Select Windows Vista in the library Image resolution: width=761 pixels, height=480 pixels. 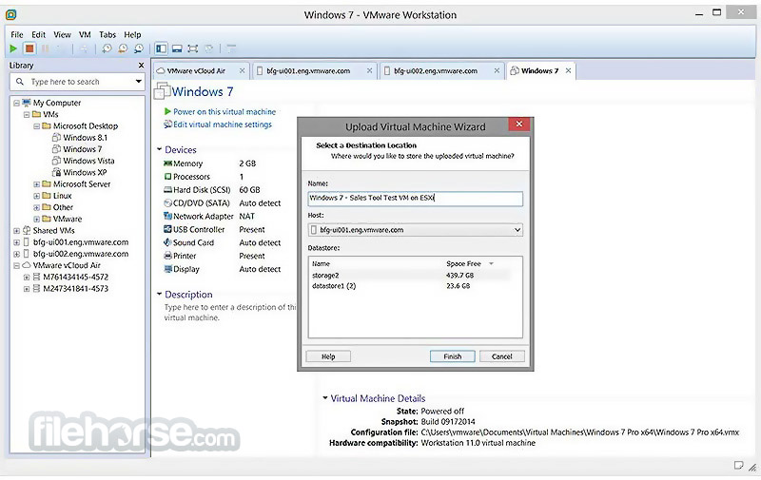[x=88, y=161]
